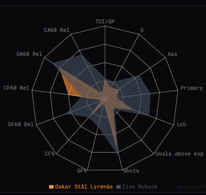Viewport: 206px width, 195px height.
Task: Click the CA60 Rel axis label
Action: (57, 30)
